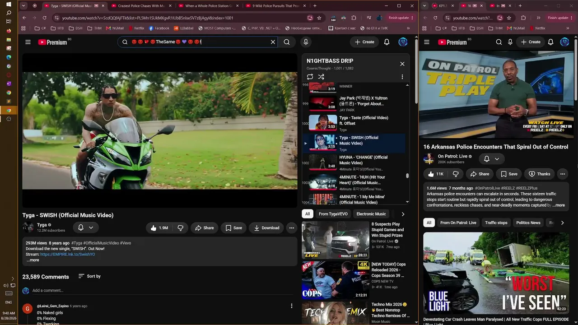Share the Tyga SWISH video

point(205,228)
